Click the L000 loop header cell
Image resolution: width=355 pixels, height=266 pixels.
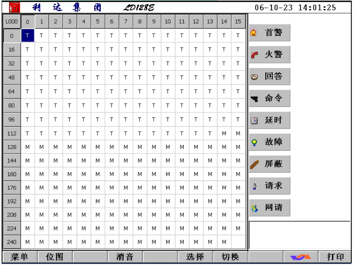click(x=12, y=22)
